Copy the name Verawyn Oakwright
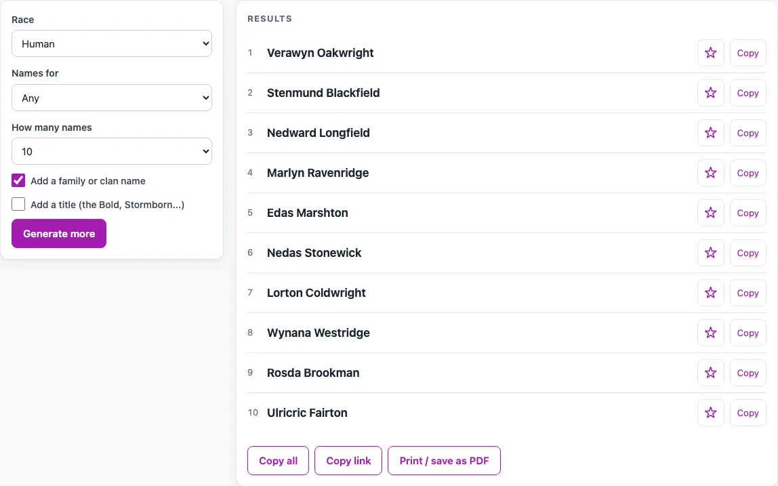The width and height of the screenshot is (778, 486). (x=748, y=53)
